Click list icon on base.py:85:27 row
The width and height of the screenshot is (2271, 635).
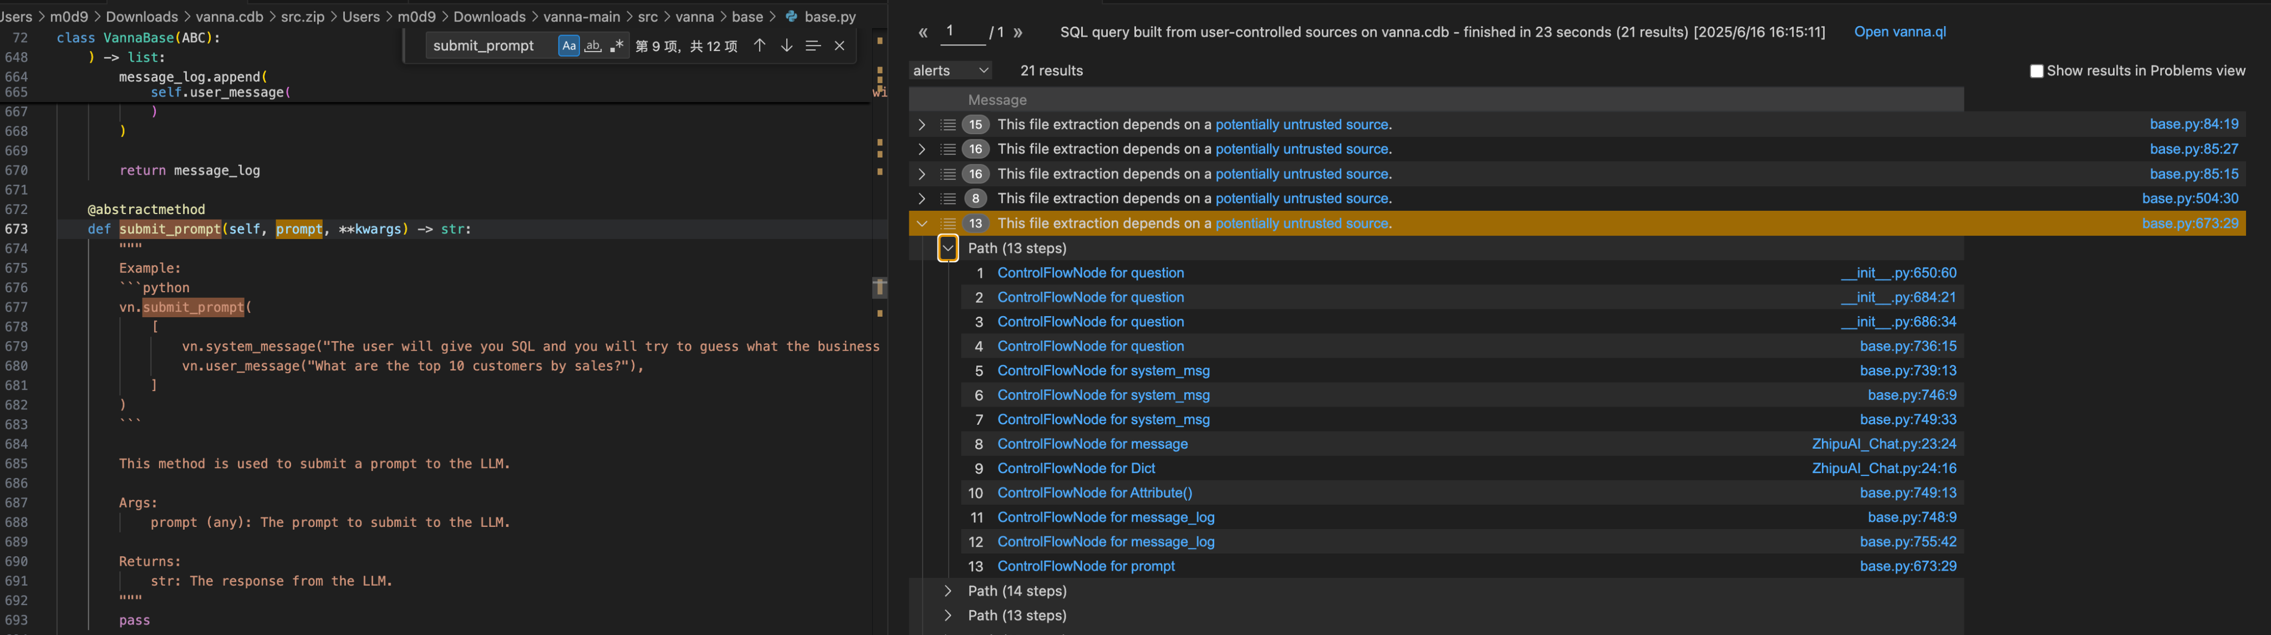[x=948, y=149]
